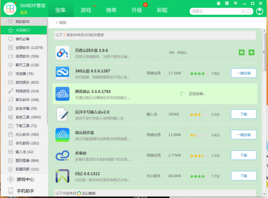
Task: Select 全部软件 (11879) category
Action: (23, 47)
